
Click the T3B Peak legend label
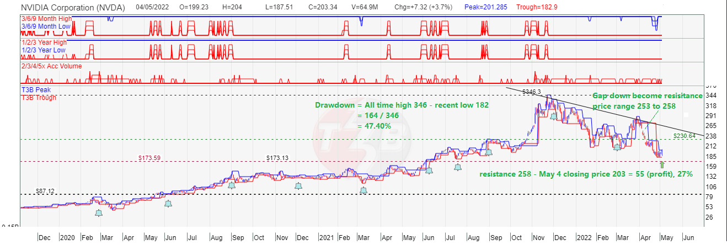pos(38,89)
